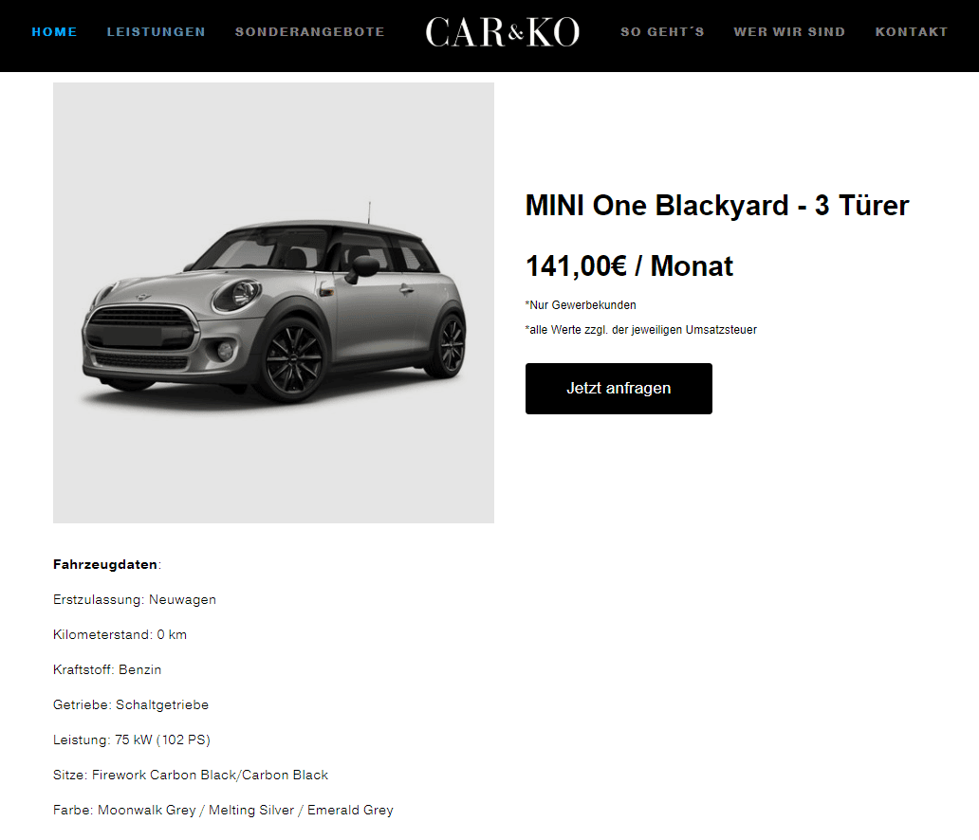Click the Jetzt anfragen button
Screen dimensions: 979x840
pos(619,388)
